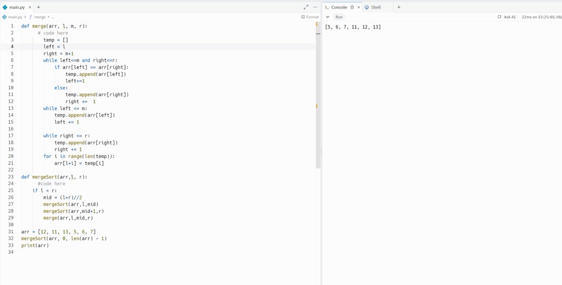Image resolution: width=562 pixels, height=285 pixels.
Task: Collapse the run output with the chevron
Action: tap(327, 17)
